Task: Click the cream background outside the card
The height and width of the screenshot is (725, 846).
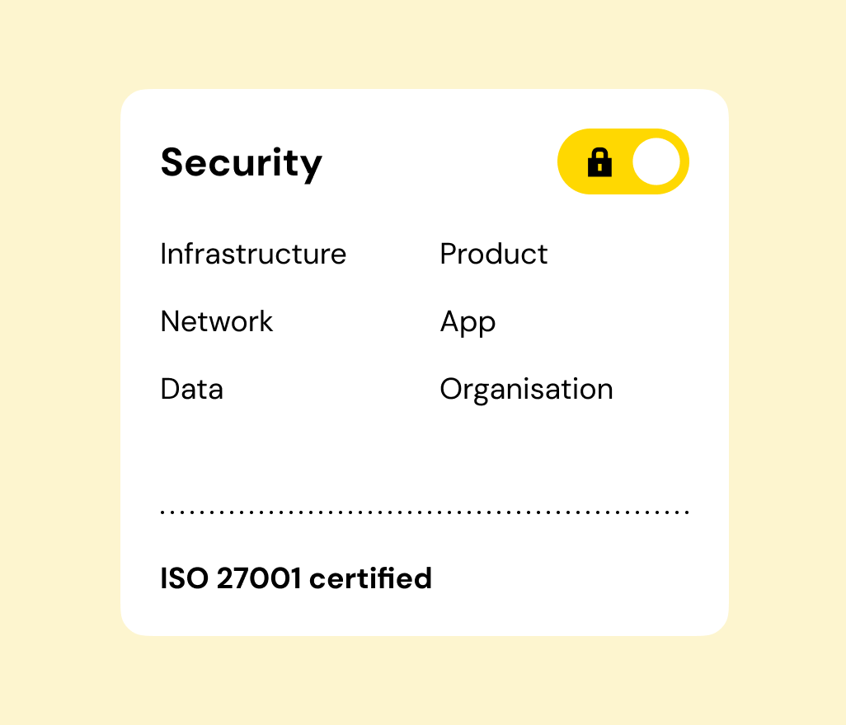Action: 58,362
